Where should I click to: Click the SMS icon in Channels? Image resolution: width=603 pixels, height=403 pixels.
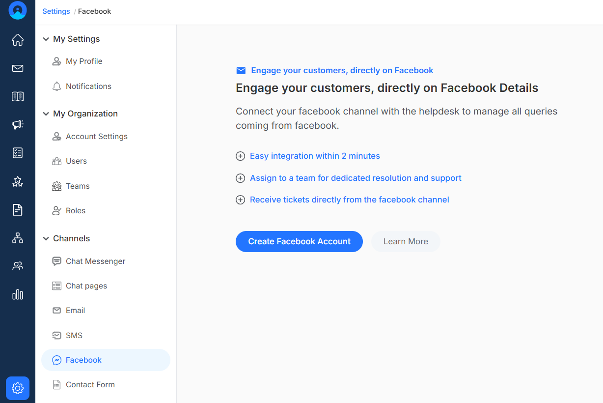coord(57,336)
